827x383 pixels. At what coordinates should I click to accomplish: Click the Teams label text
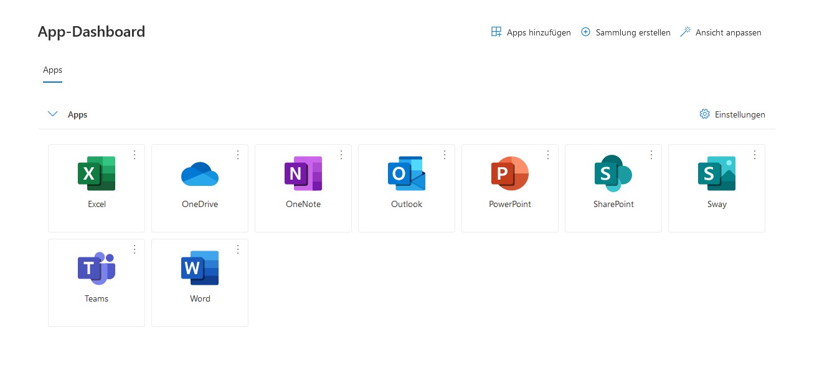(97, 298)
